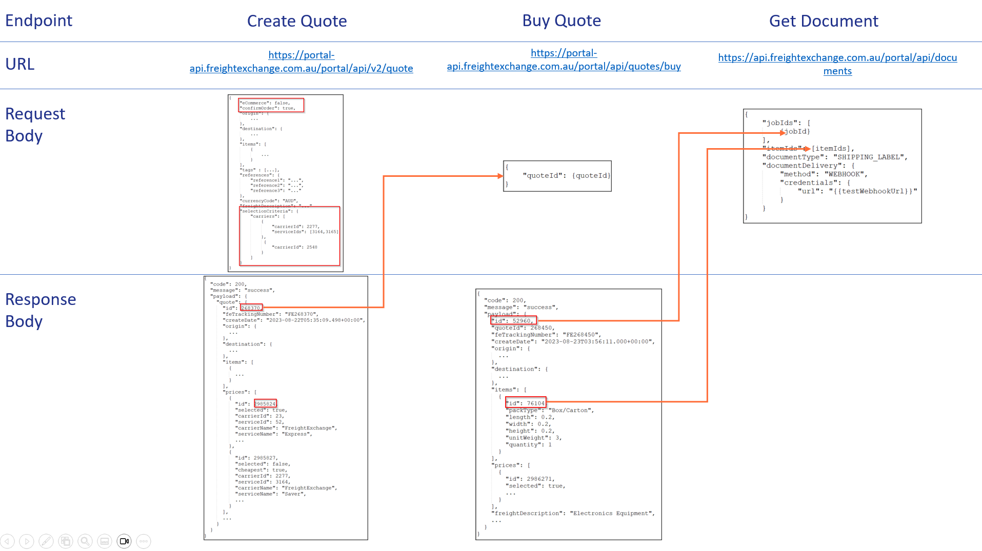
Task: Open the see-all-slides grid view
Action: click(65, 541)
